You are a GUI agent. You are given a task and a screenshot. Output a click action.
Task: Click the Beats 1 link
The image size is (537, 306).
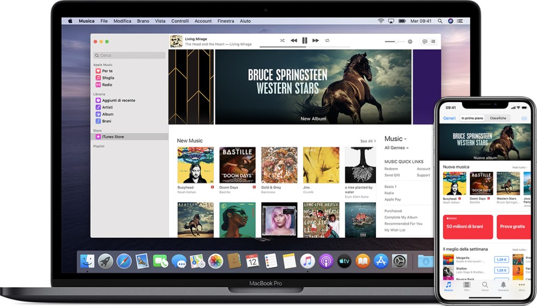click(390, 186)
